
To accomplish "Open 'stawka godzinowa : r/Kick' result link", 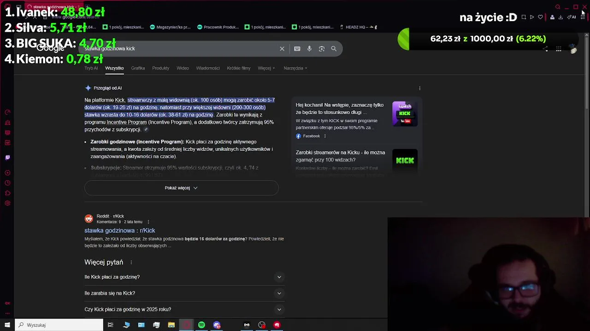I will [120, 230].
